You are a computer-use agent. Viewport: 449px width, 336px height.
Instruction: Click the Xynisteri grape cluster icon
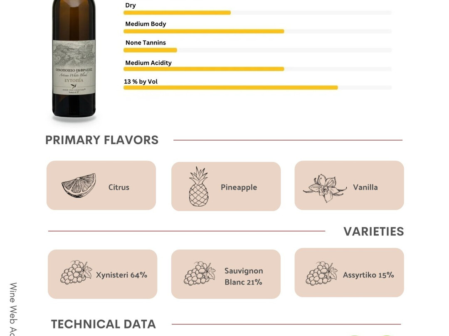[76, 272]
